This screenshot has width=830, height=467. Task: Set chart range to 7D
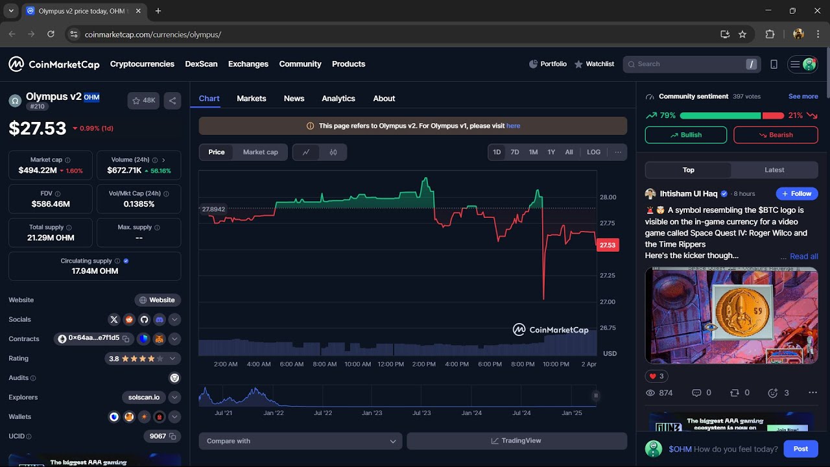coord(515,152)
